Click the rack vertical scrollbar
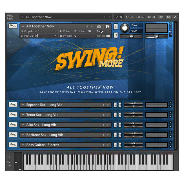The image size is (184, 184). point(176,86)
